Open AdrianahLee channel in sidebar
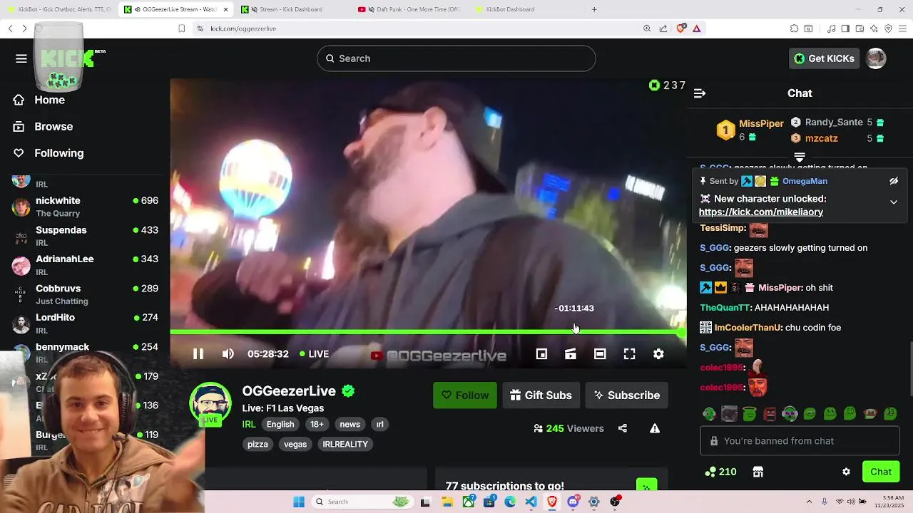The width and height of the screenshot is (913, 513). click(85, 265)
